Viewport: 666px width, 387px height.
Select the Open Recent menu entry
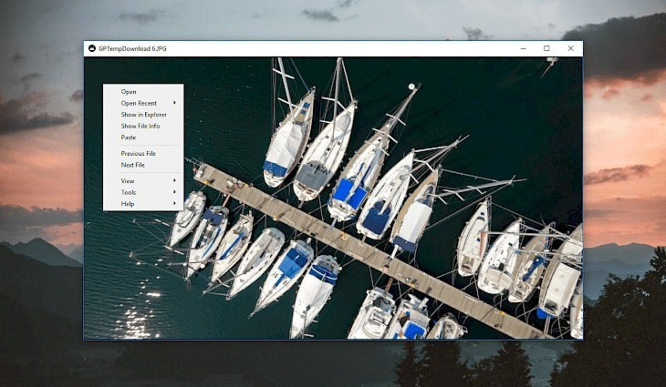tap(139, 103)
